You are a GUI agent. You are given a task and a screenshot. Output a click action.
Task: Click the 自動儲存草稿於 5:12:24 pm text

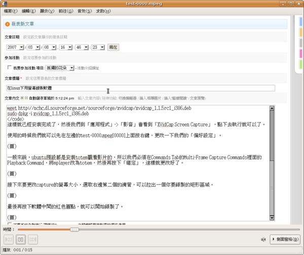(52, 98)
